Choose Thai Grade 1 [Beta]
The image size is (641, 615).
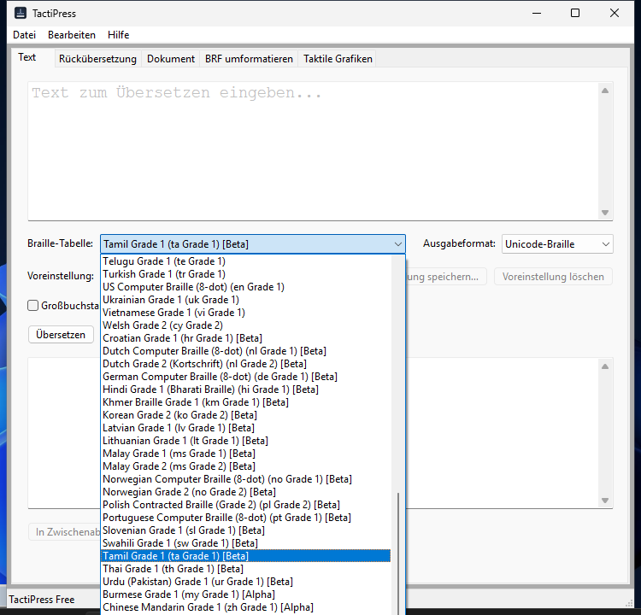click(245, 568)
